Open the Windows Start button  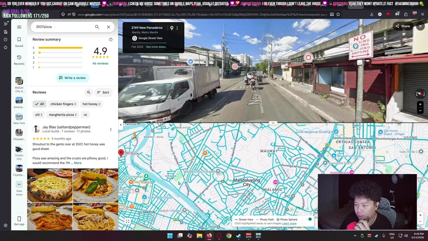(170, 236)
